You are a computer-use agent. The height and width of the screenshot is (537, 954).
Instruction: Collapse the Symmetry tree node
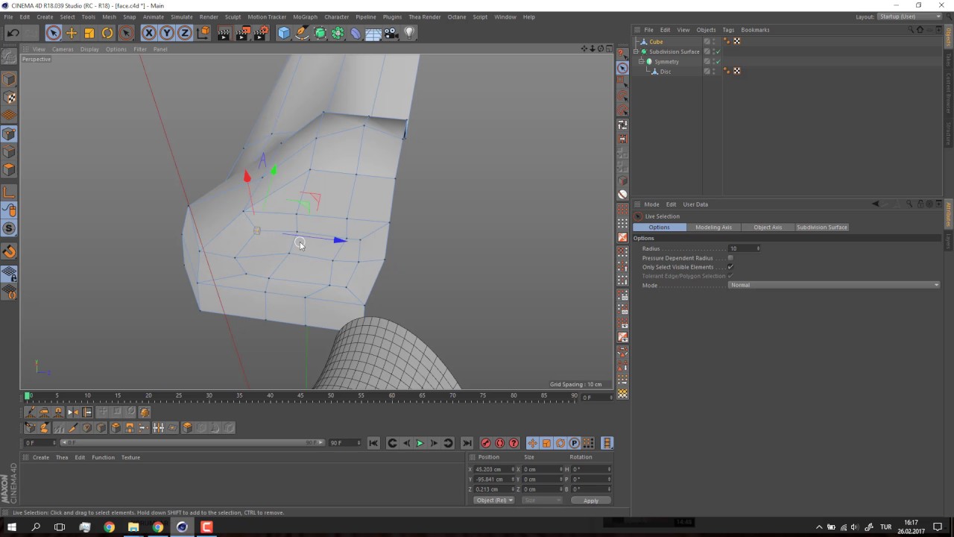[641, 61]
